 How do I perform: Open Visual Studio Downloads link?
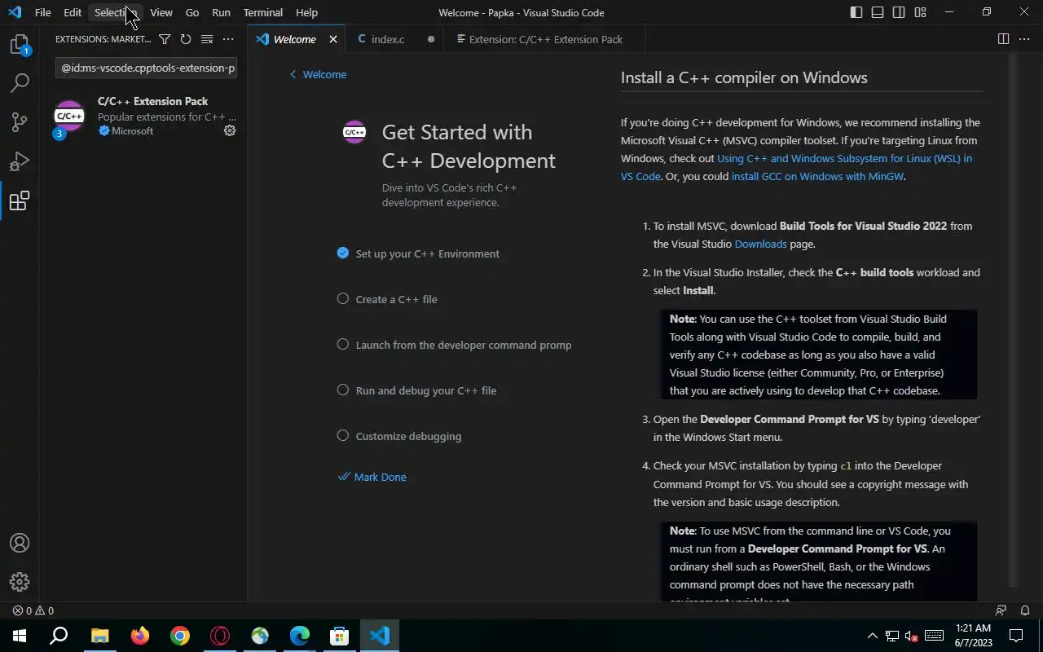[760, 244]
